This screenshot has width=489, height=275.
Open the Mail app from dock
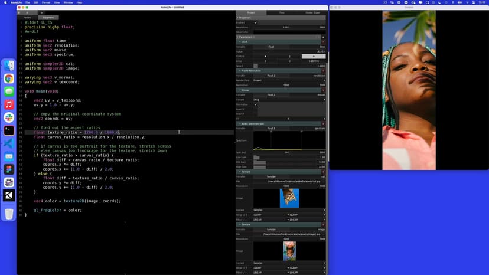pos(9,156)
